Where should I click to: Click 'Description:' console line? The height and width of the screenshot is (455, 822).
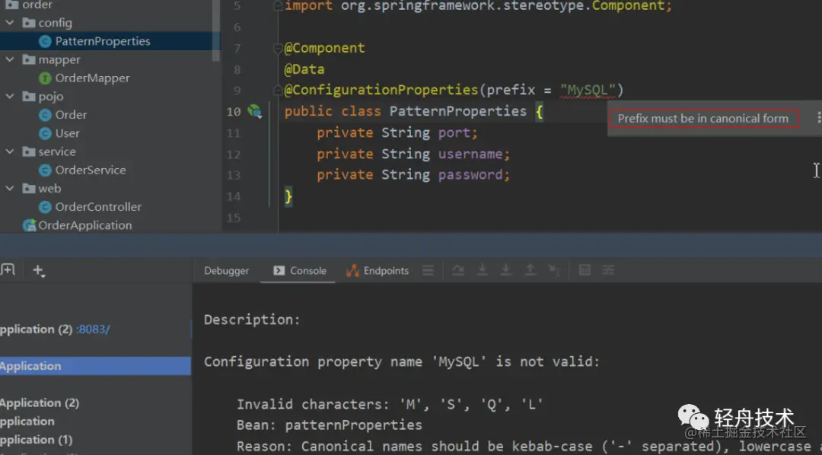pyautogui.click(x=252, y=320)
